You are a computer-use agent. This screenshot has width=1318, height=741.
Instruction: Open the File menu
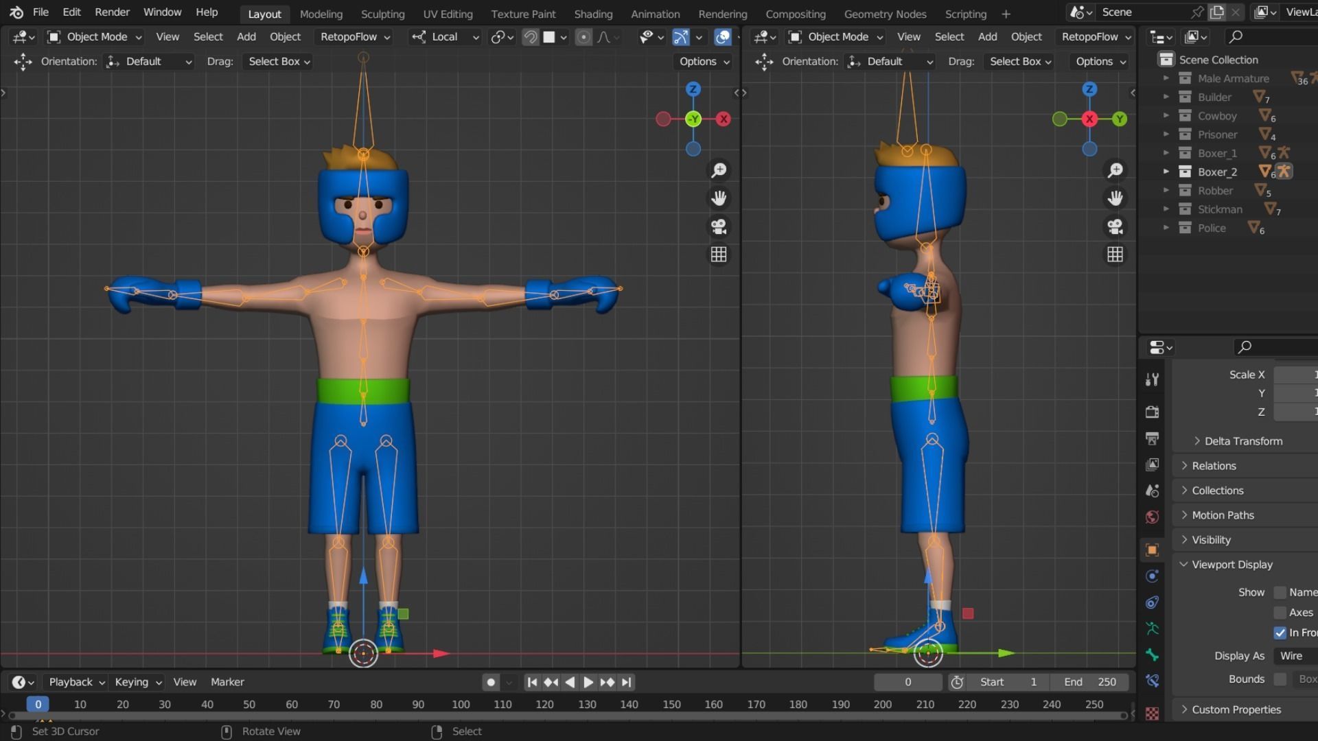click(41, 12)
